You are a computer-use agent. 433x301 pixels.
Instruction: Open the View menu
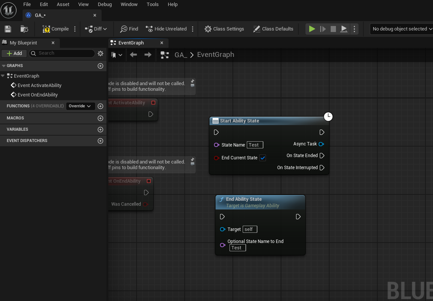(x=84, y=5)
